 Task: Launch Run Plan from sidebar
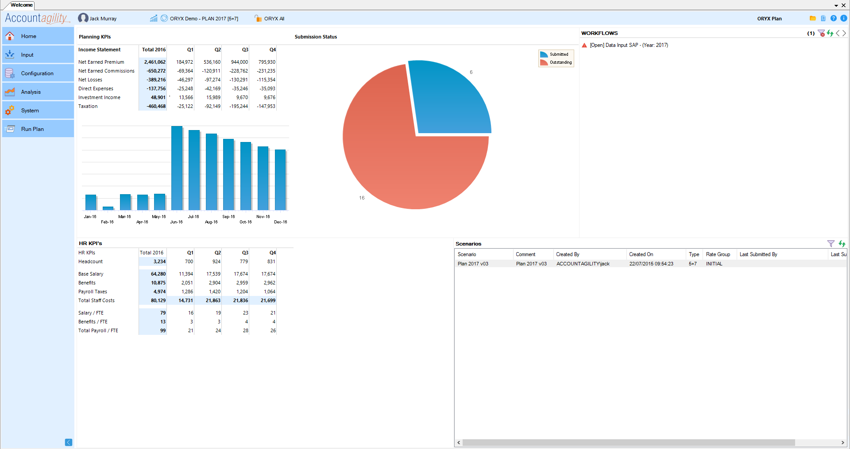(38, 129)
